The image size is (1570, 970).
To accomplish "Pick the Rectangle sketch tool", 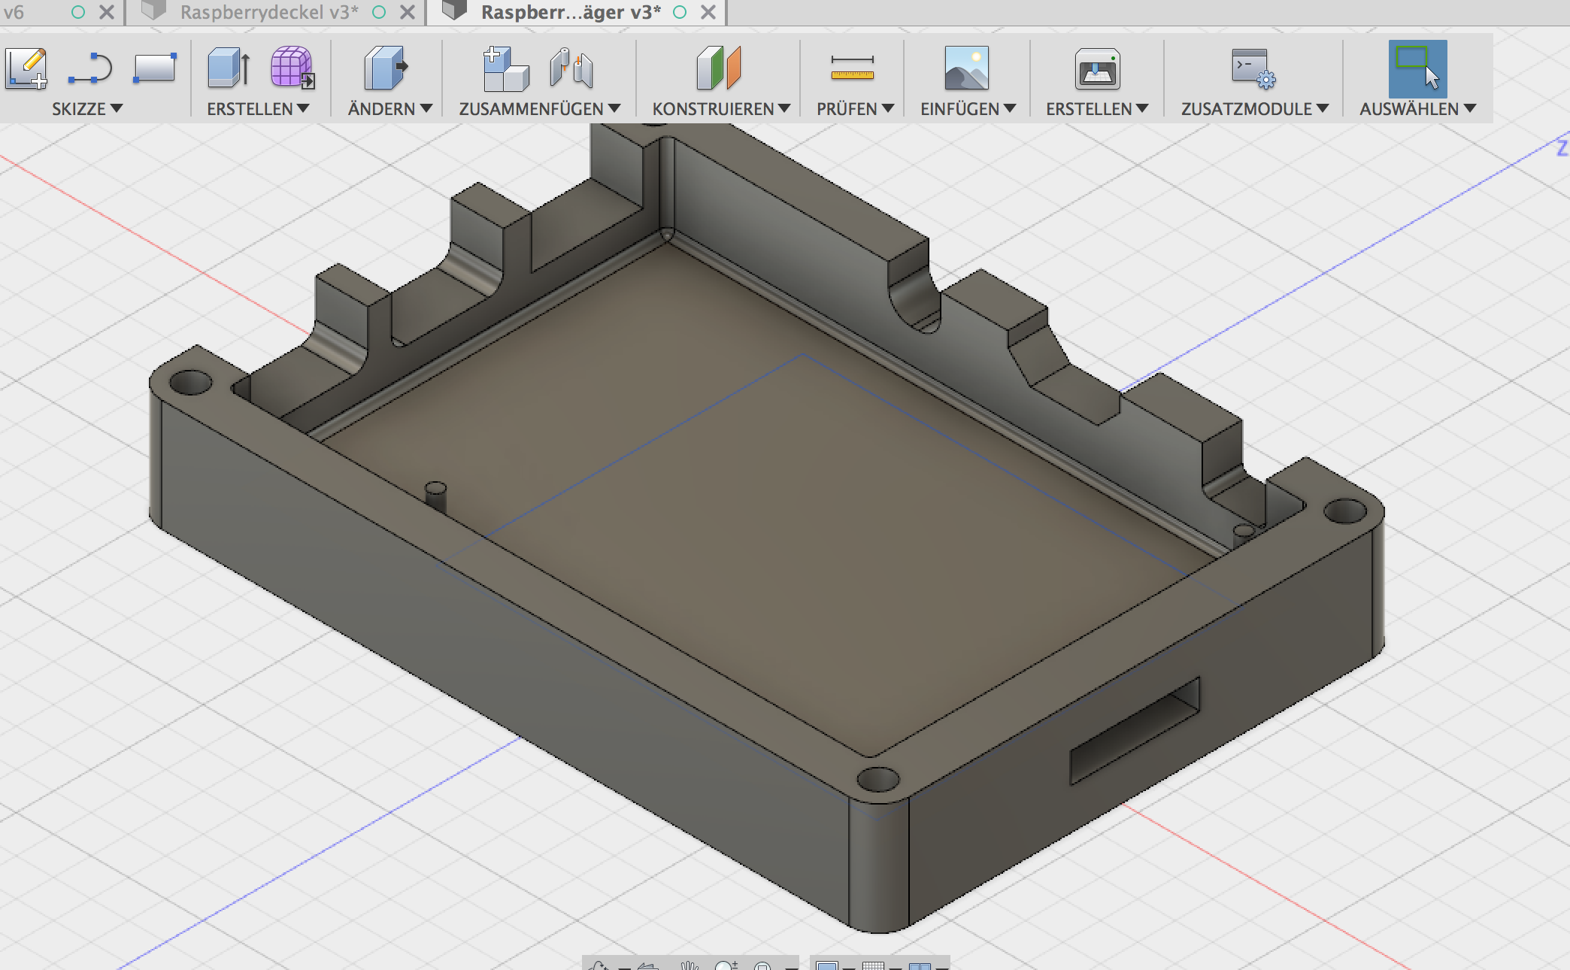I will [x=155, y=68].
